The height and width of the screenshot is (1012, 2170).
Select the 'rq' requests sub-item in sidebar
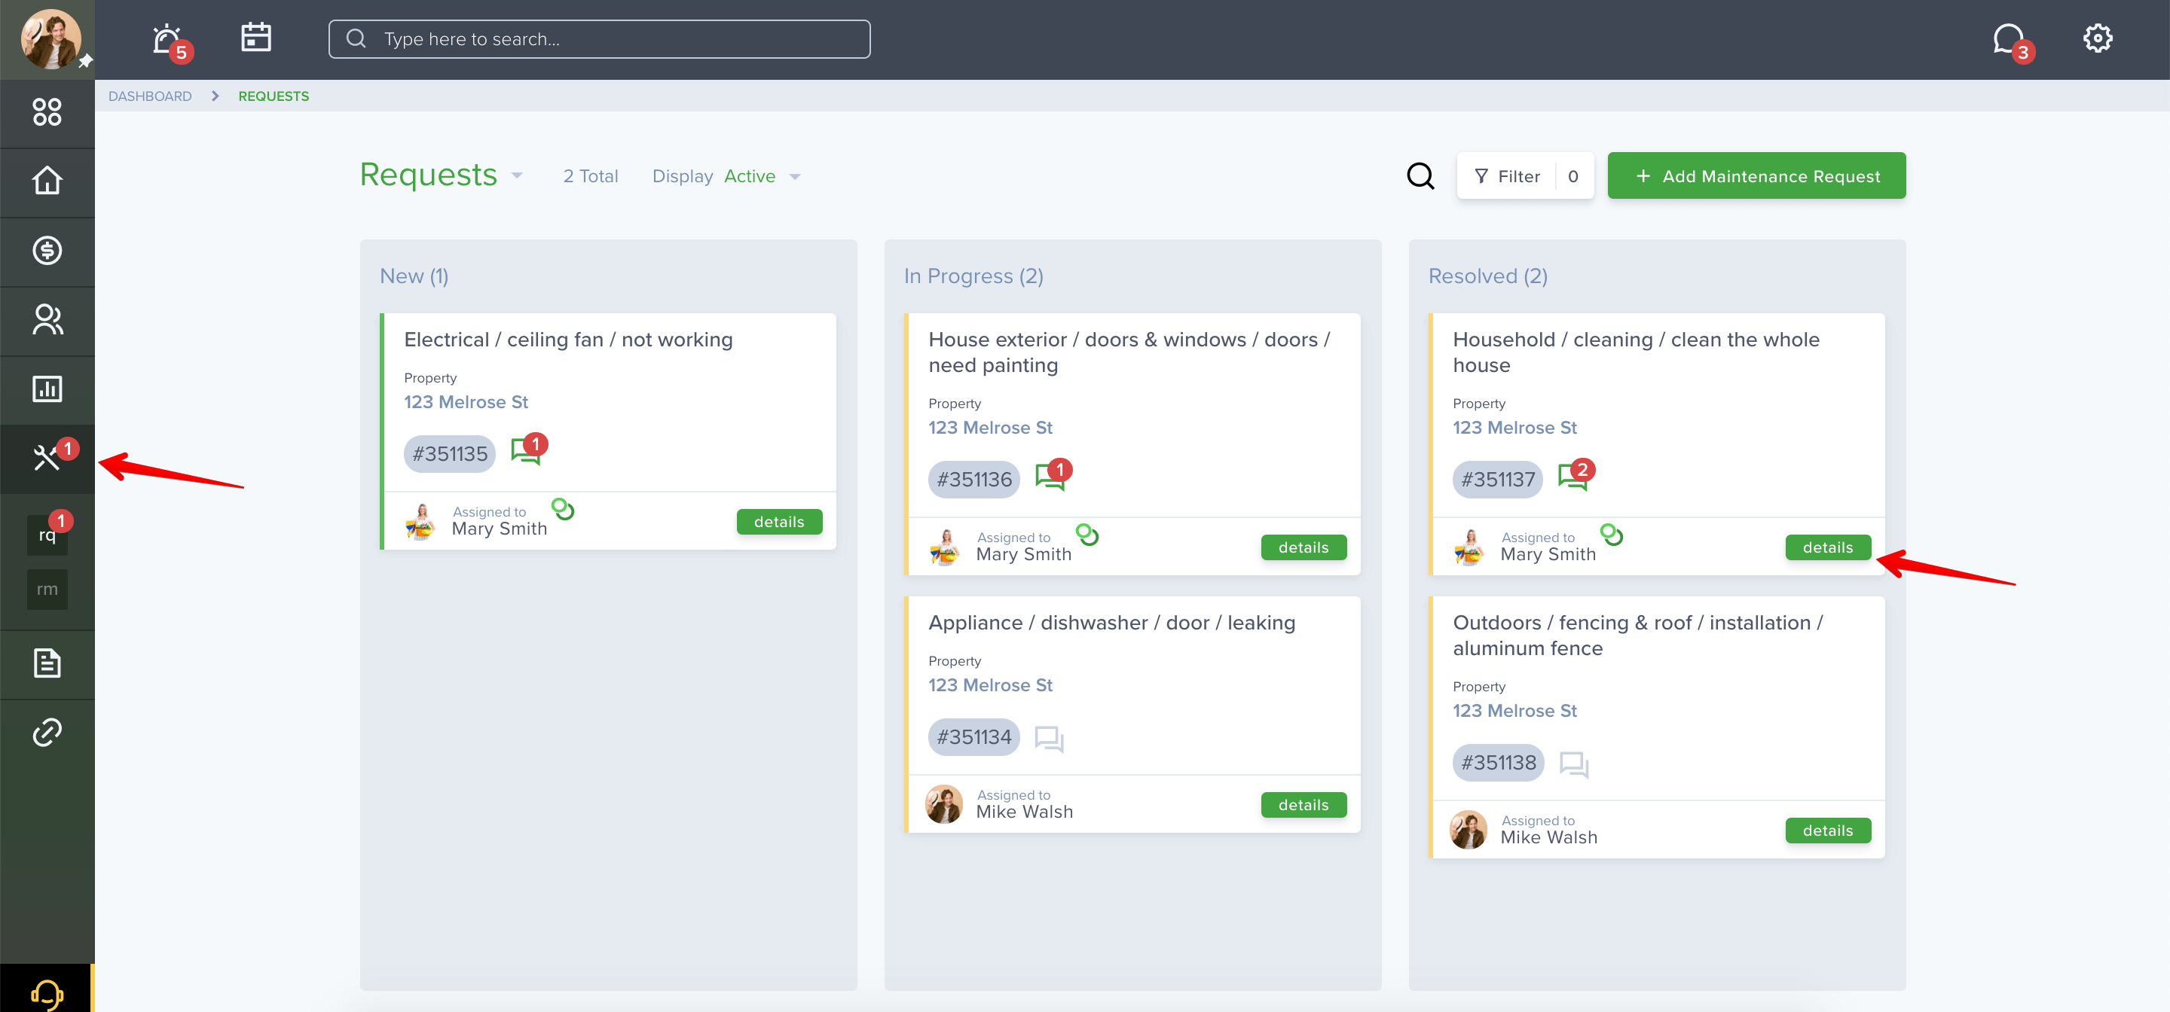point(47,535)
